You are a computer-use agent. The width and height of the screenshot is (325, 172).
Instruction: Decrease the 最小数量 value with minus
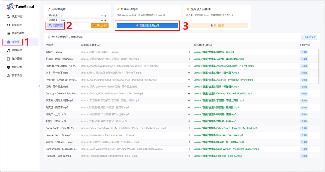[102, 16]
